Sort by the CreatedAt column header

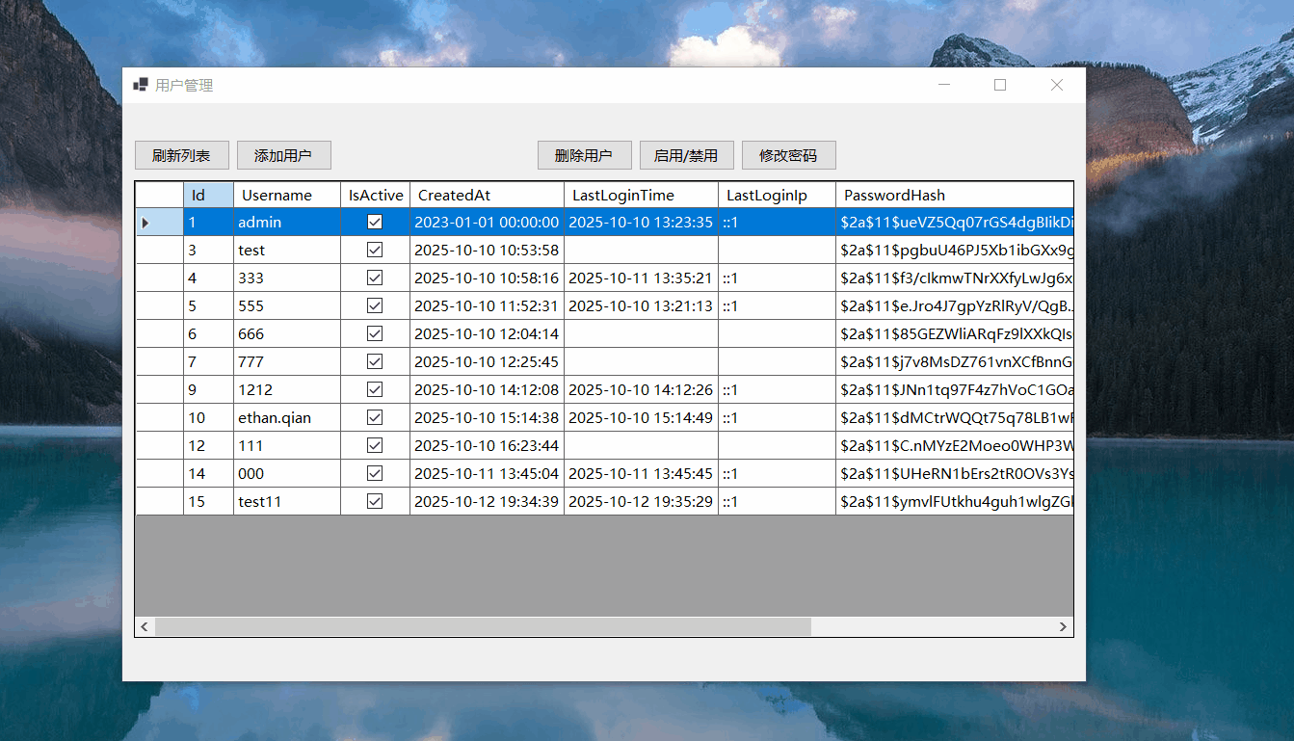tap(487, 195)
